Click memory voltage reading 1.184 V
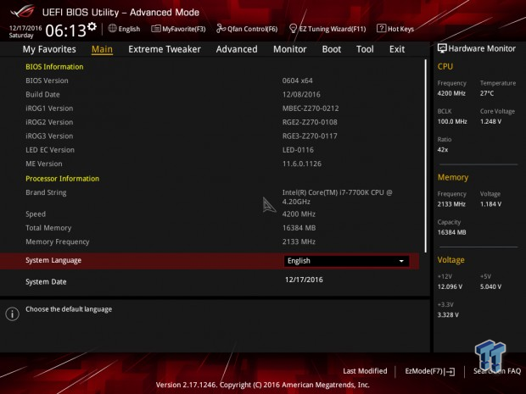 coord(490,204)
